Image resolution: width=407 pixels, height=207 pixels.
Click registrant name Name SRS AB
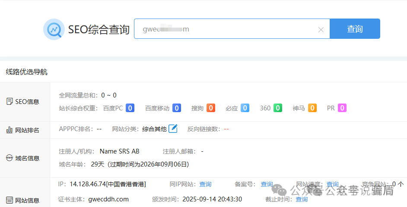pyautogui.click(x=119, y=151)
